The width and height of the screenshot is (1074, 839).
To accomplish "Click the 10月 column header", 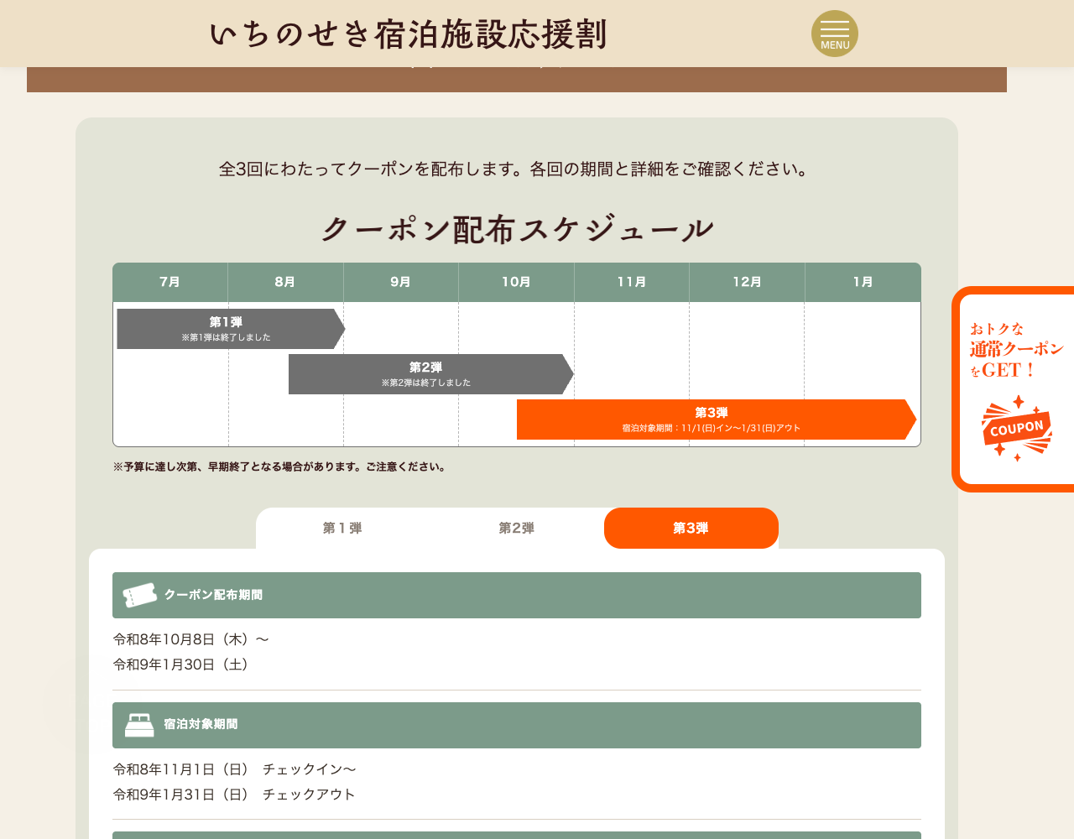I will [516, 282].
